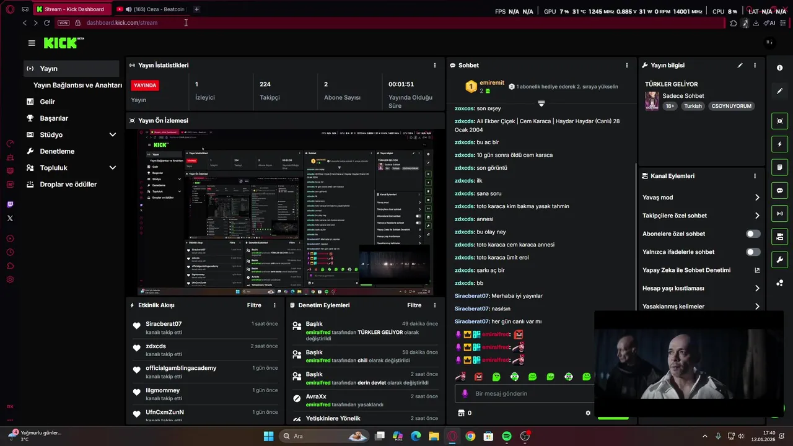
Task: Click Filtre in Denetim Eylemleri panel
Action: coord(414,305)
